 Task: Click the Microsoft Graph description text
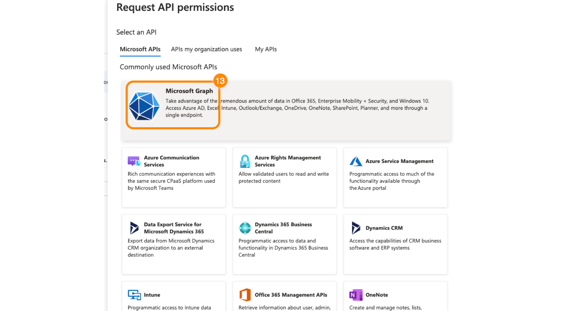click(x=298, y=108)
